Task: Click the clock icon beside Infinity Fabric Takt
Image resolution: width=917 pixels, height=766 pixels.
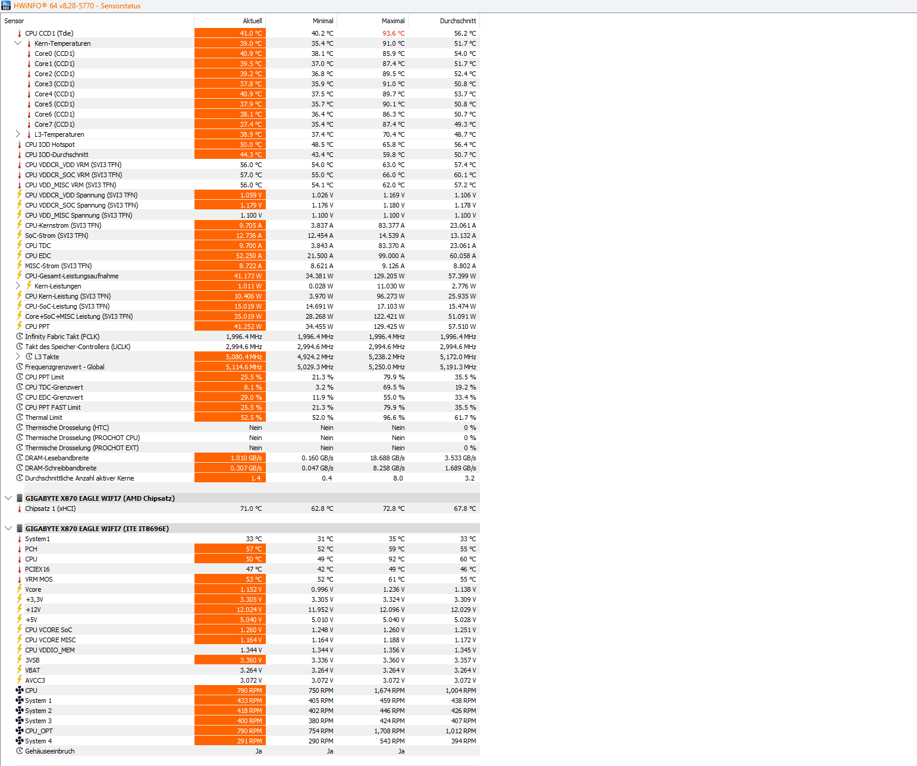Action: pyautogui.click(x=20, y=337)
